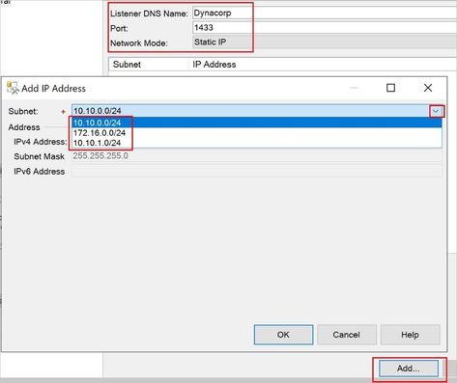Click the IPv4 Address label
The height and width of the screenshot is (383, 457).
[x=41, y=142]
